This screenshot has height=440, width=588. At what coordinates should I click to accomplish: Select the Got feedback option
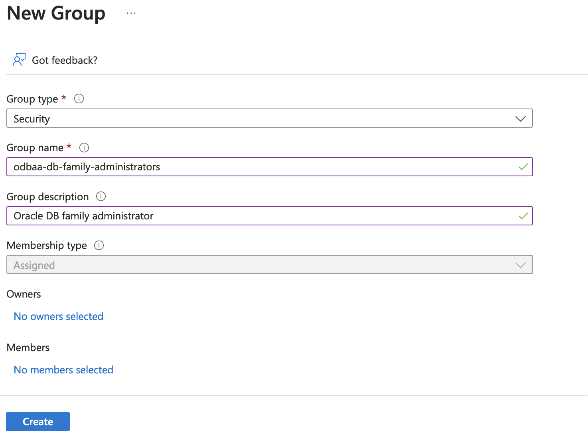pos(65,60)
